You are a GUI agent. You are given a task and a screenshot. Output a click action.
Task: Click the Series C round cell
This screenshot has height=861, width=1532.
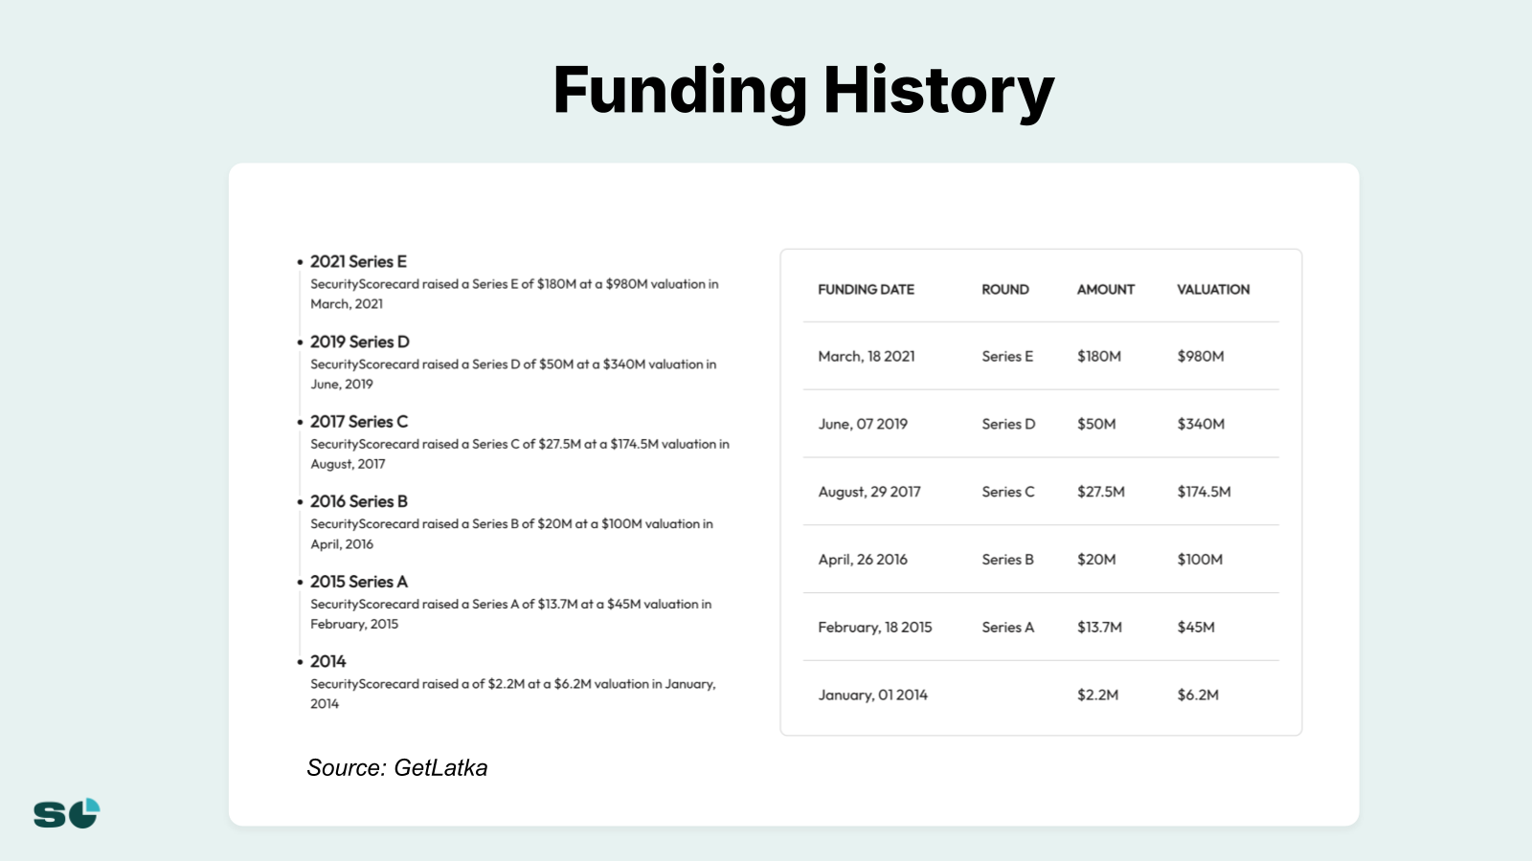[1007, 492]
